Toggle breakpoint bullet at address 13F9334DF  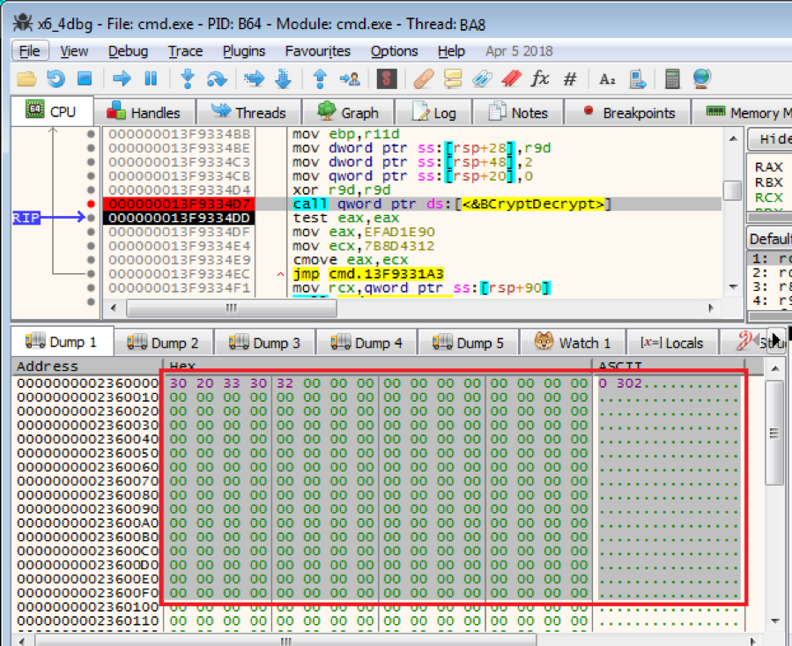[x=91, y=233]
